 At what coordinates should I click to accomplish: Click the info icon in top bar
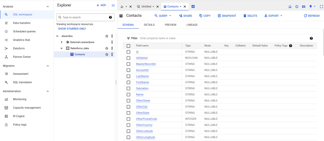[297, 7]
